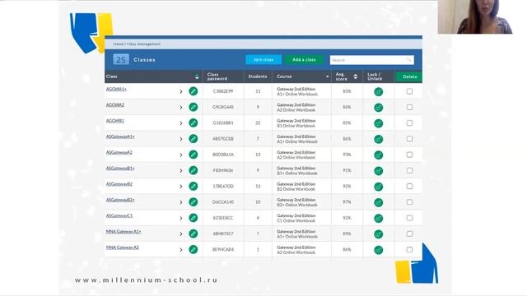527x296 pixels.
Task: Tick the delete checkbox for ASGatewayC1
Action: click(x=409, y=218)
